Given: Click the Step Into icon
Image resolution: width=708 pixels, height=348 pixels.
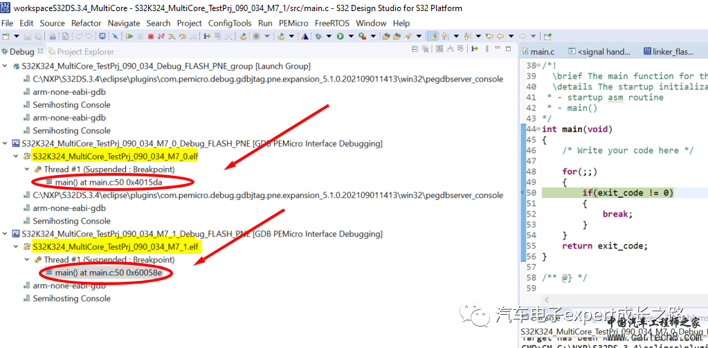Looking at the screenshot, I should [172, 36].
